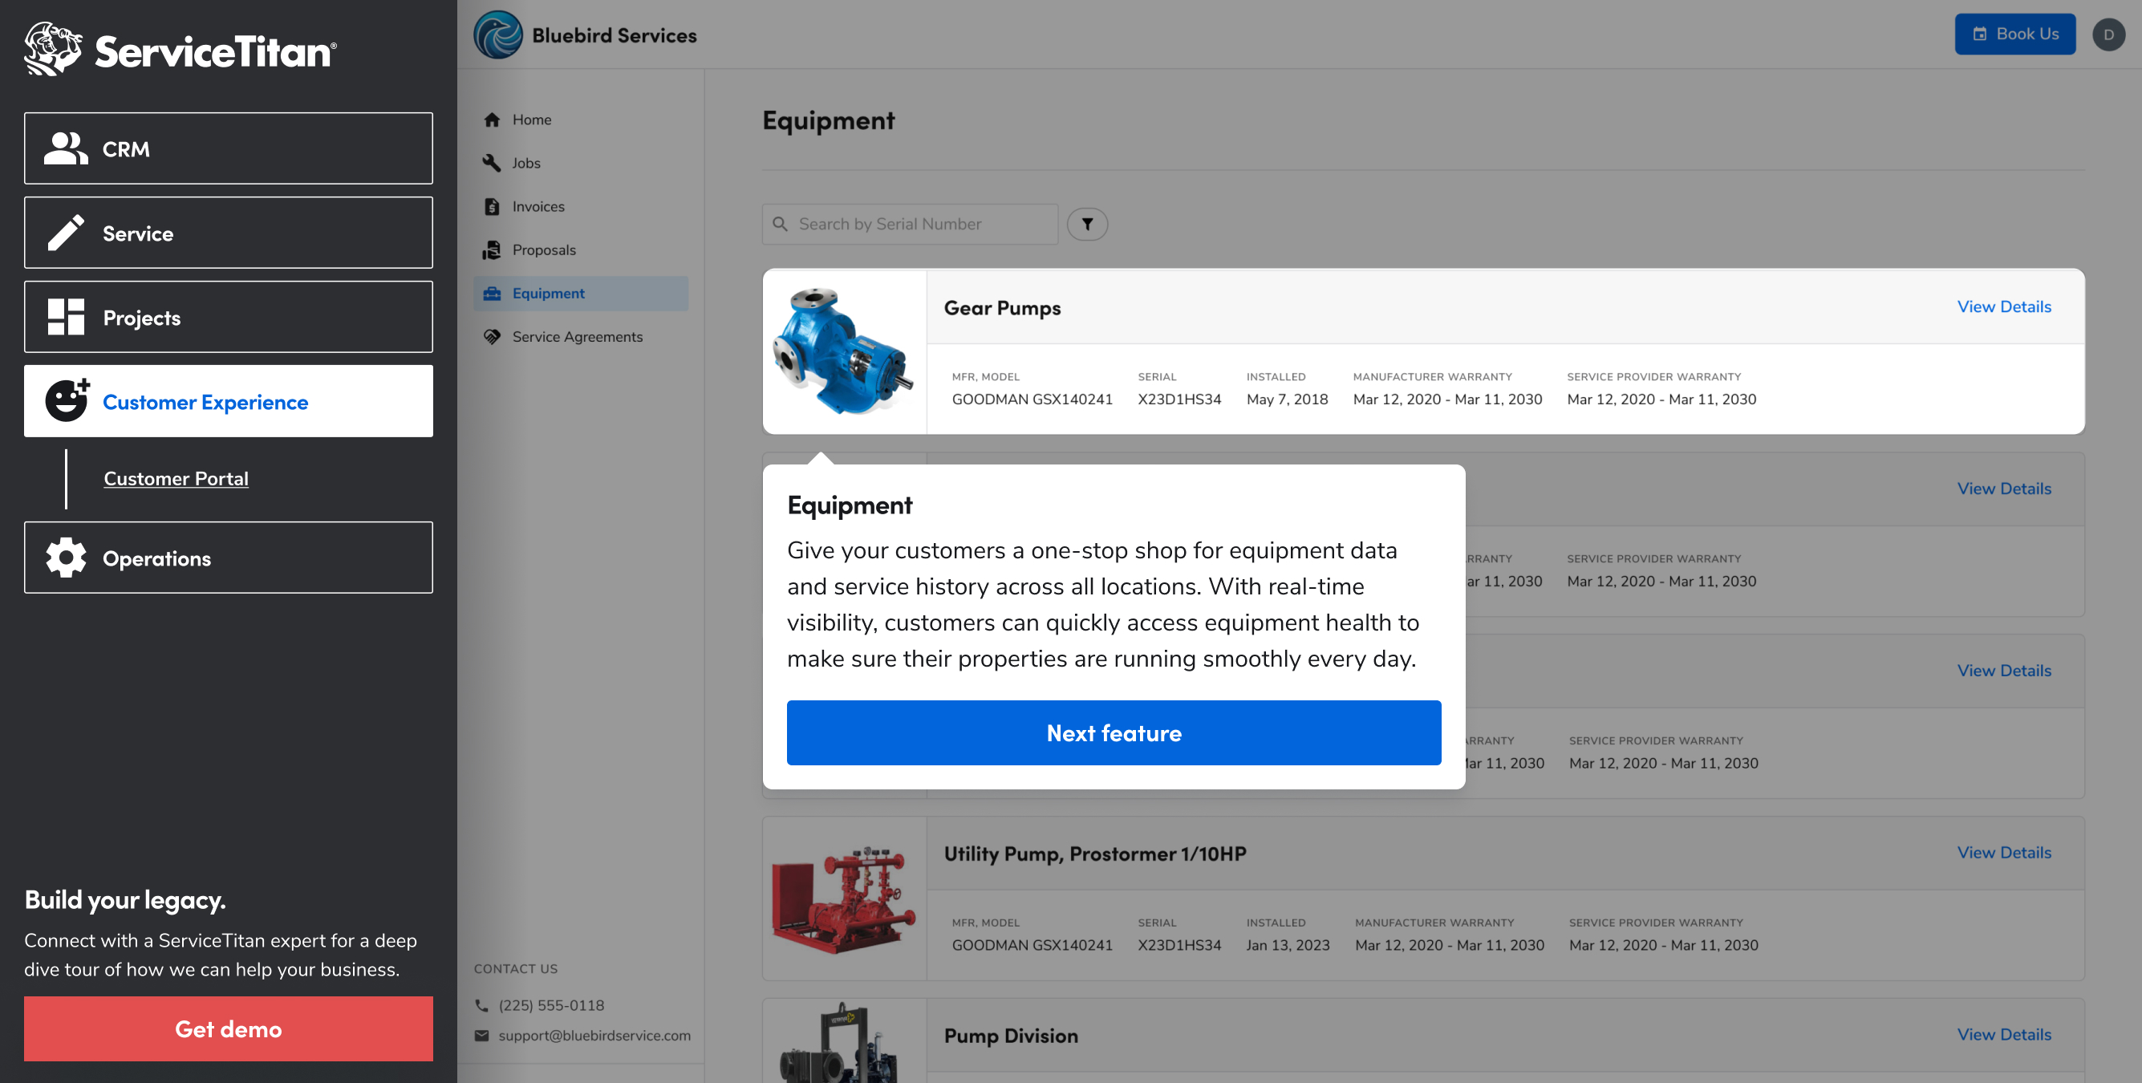Click the Next feature button
Screen dimensions: 2142x1083
[x=1114, y=732]
